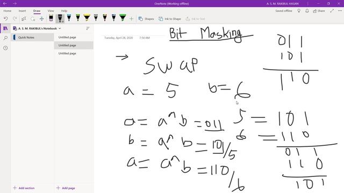Switch to the Insert tab

(x=22, y=11)
